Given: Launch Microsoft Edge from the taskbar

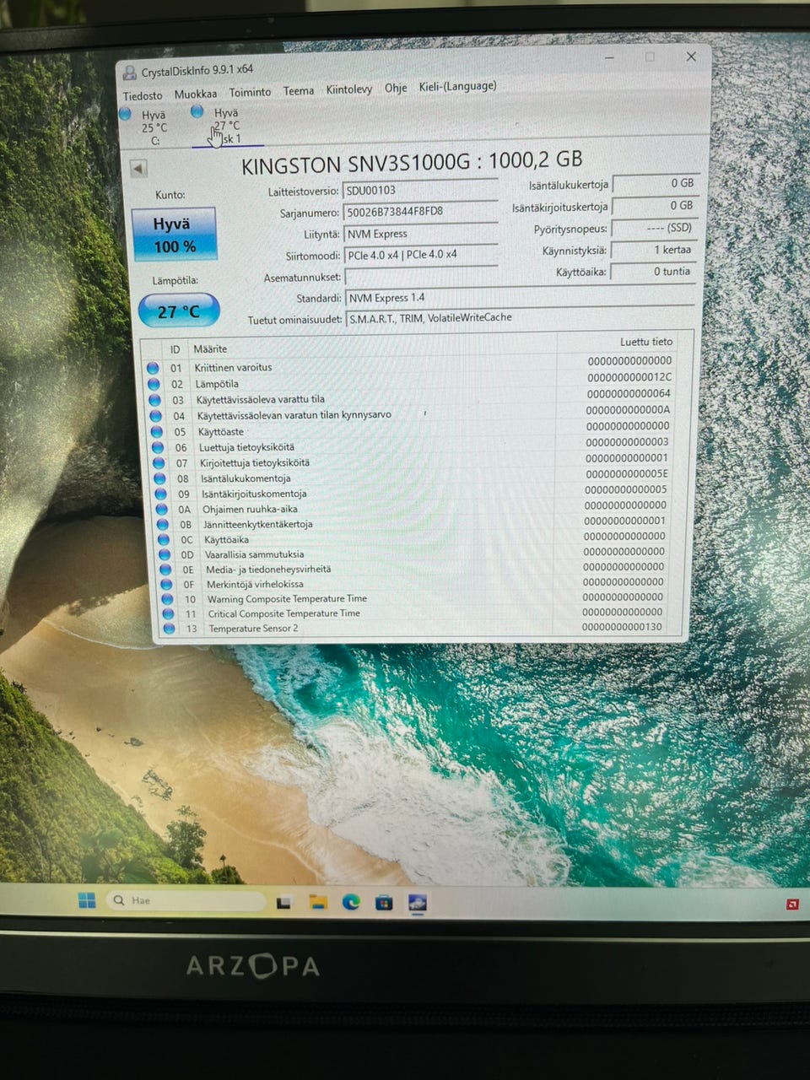Looking at the screenshot, I should tap(351, 903).
